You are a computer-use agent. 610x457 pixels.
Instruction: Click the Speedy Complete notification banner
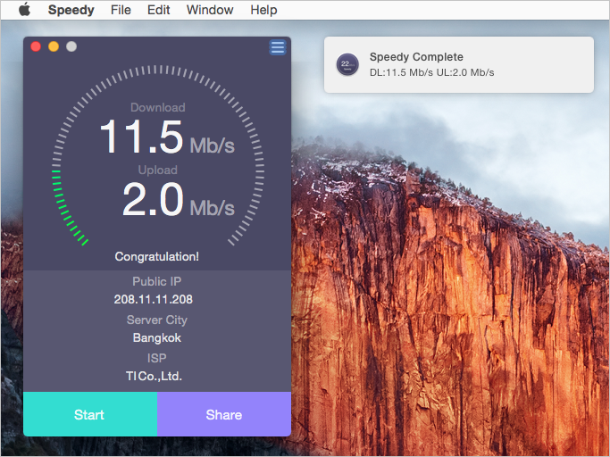[459, 64]
